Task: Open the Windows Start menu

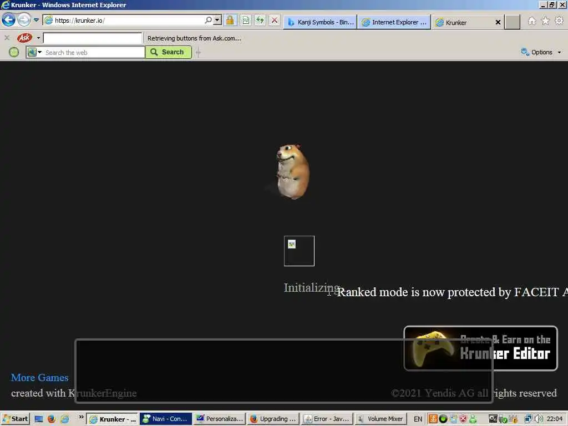Action: click(x=15, y=419)
